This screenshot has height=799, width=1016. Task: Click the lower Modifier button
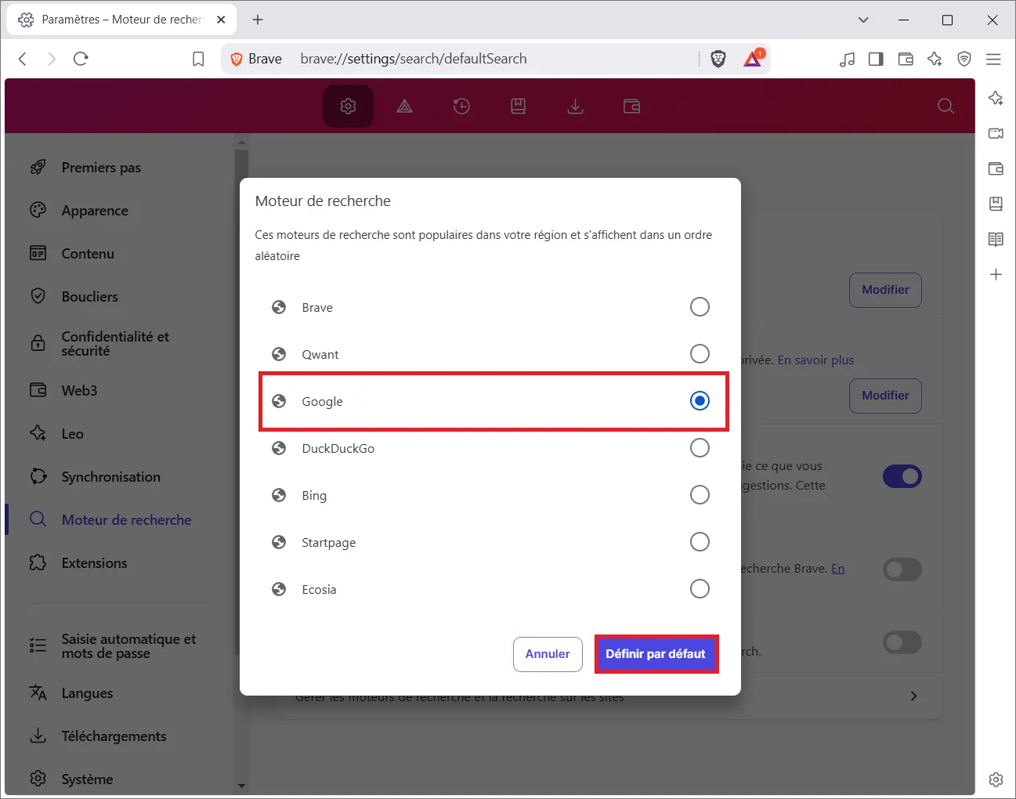885,396
